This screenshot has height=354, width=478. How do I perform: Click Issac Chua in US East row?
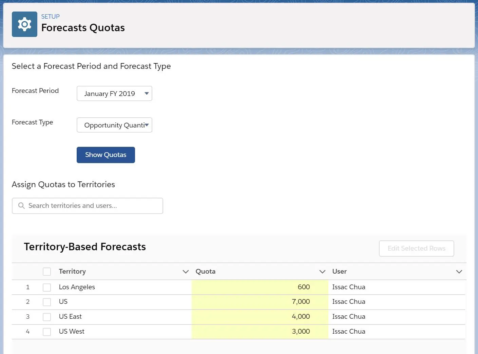click(349, 316)
